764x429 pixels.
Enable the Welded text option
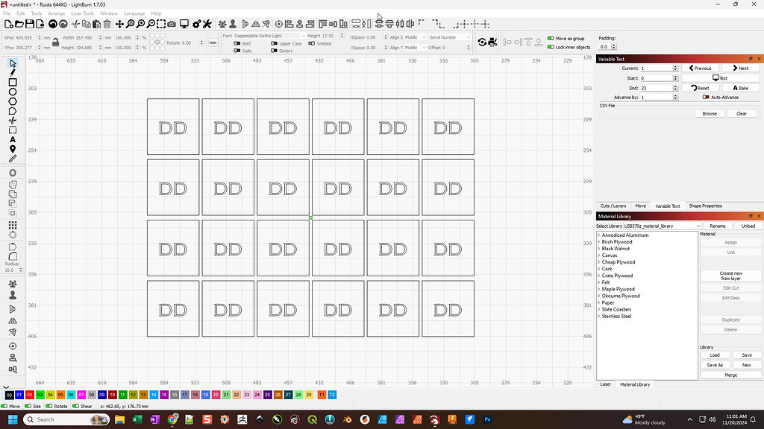click(x=311, y=43)
